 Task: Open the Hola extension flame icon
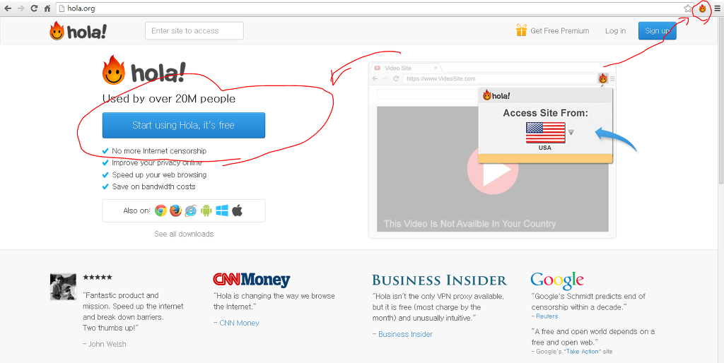click(x=702, y=8)
